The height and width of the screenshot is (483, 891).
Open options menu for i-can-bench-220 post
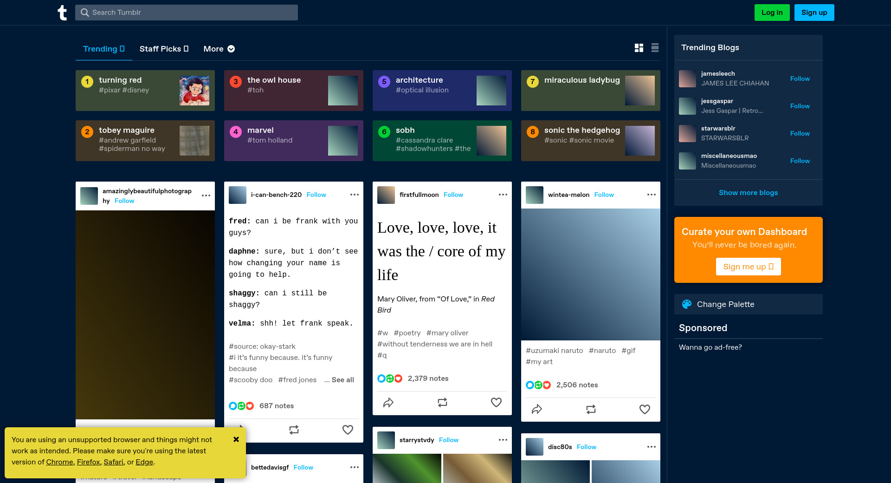(355, 195)
